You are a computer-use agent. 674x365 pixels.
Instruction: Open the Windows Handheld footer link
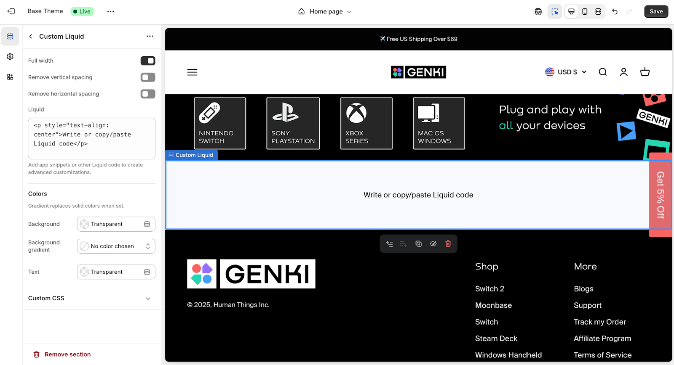point(508,355)
